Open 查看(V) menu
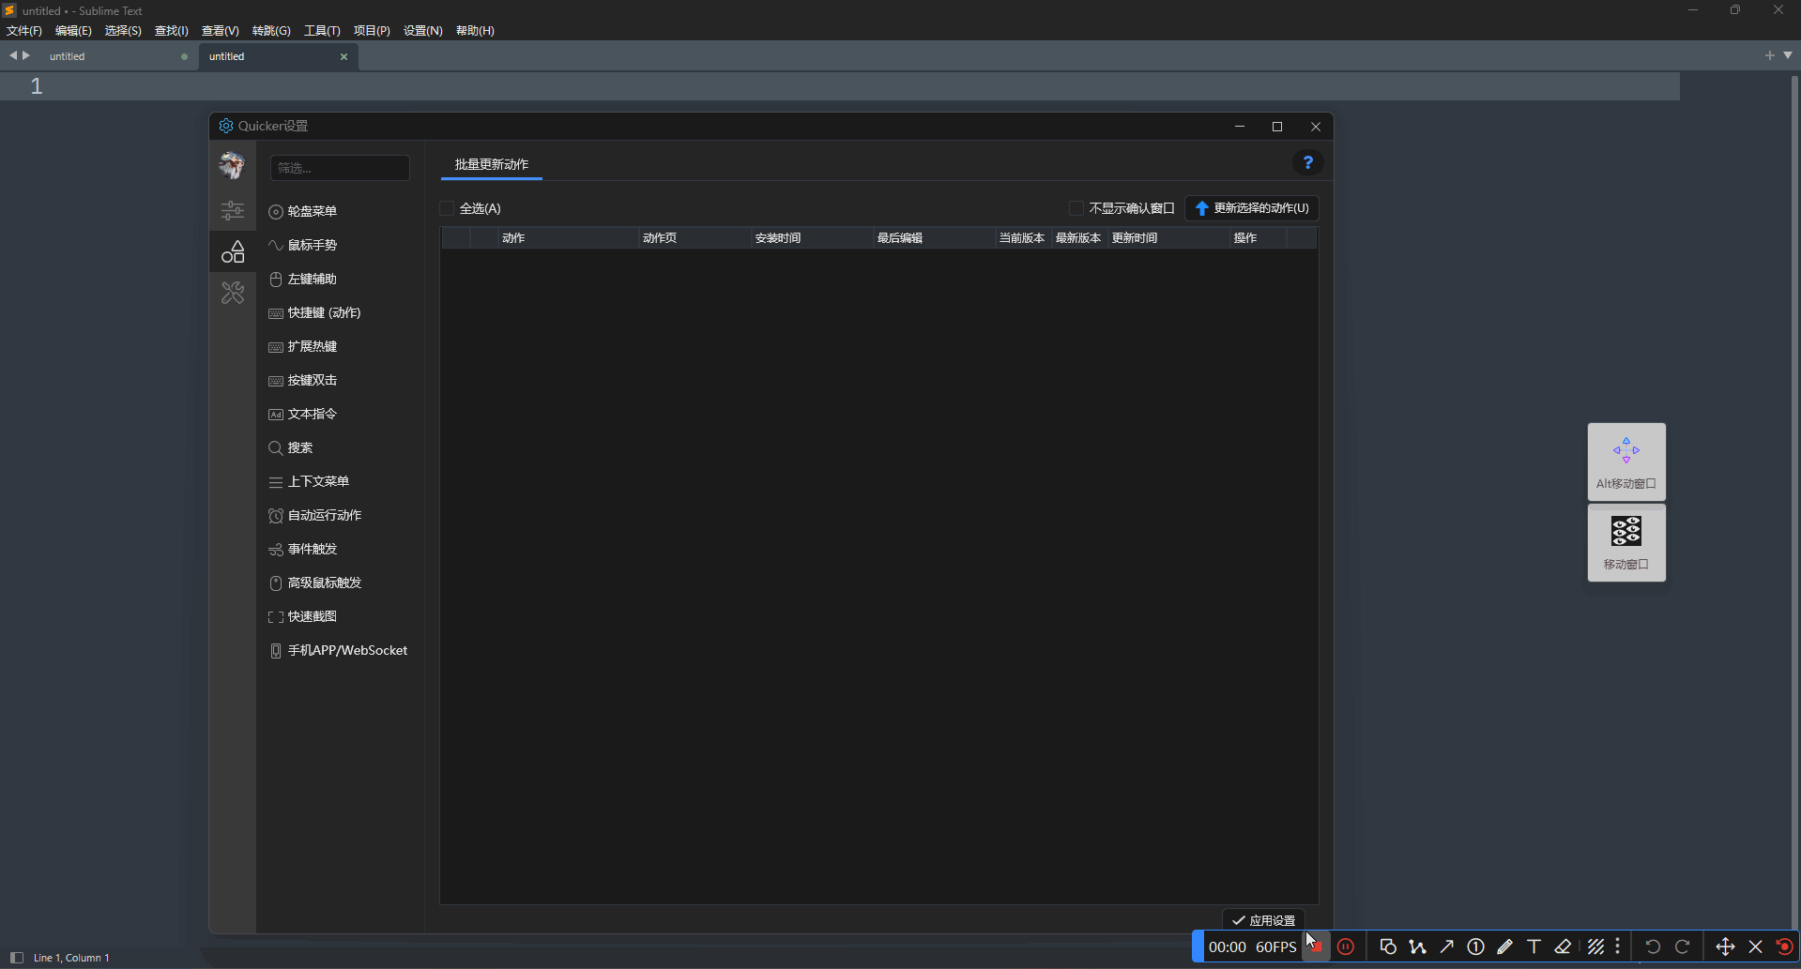The width and height of the screenshot is (1801, 969). tap(221, 31)
